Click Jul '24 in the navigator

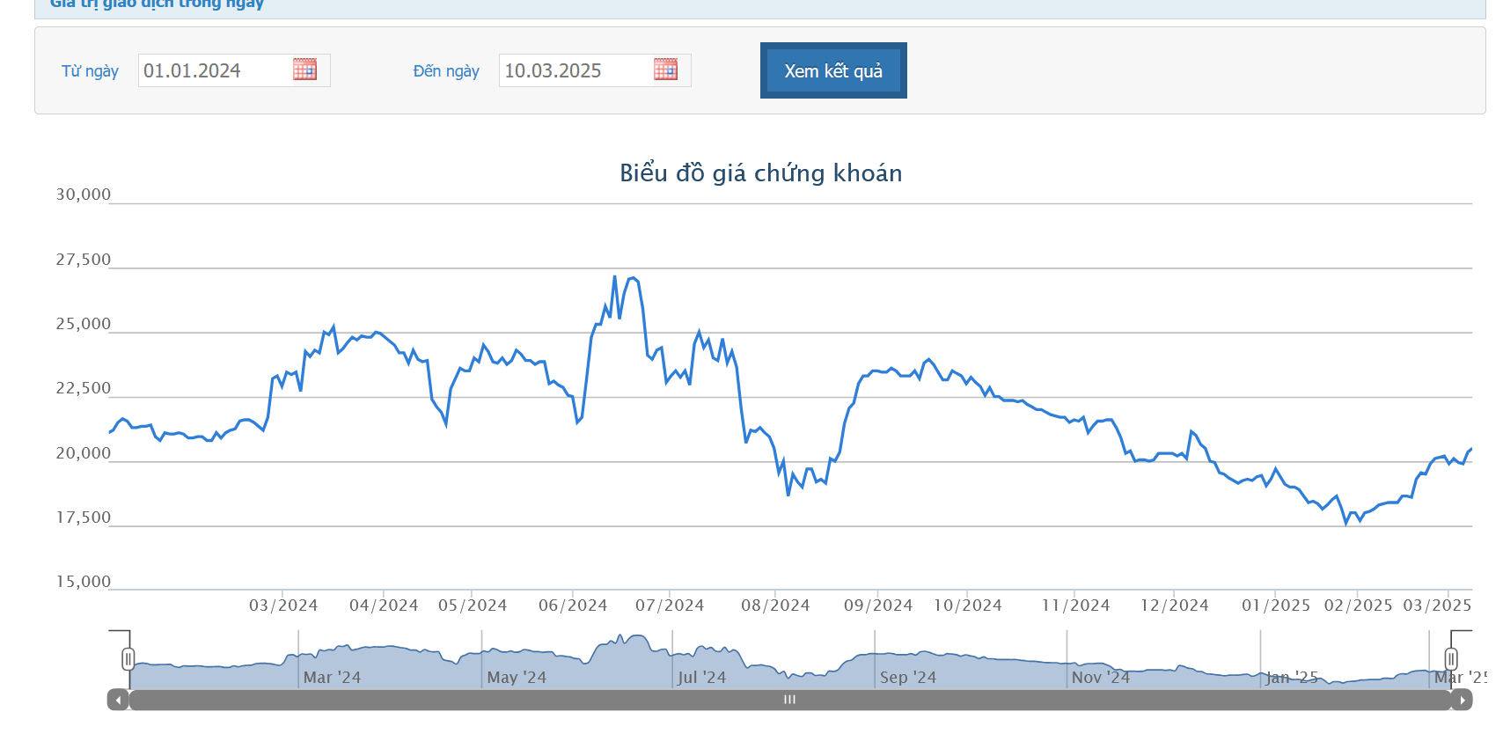pyautogui.click(x=701, y=678)
